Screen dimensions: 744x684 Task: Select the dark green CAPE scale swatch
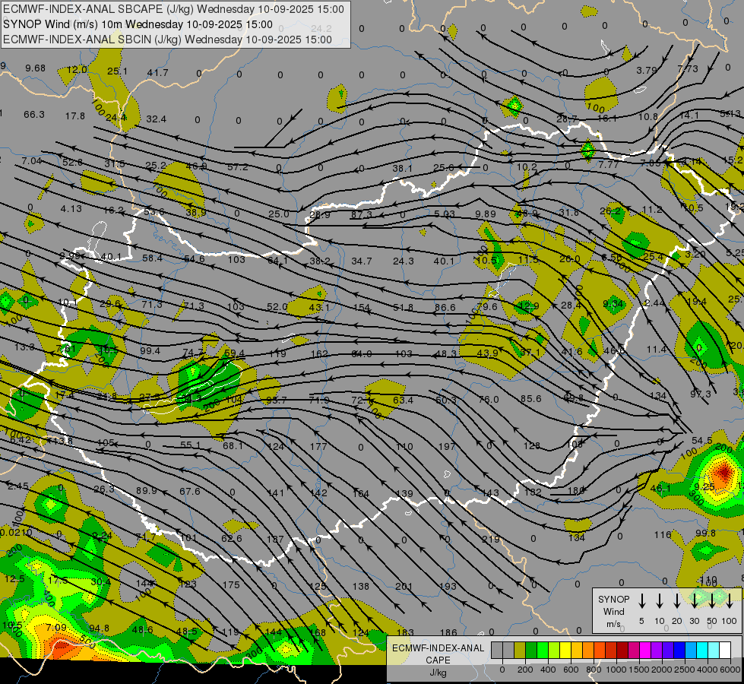[x=531, y=651]
